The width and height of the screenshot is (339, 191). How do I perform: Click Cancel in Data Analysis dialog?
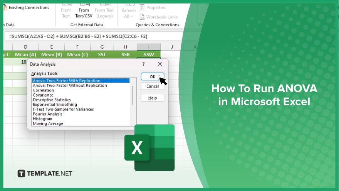[153, 86]
